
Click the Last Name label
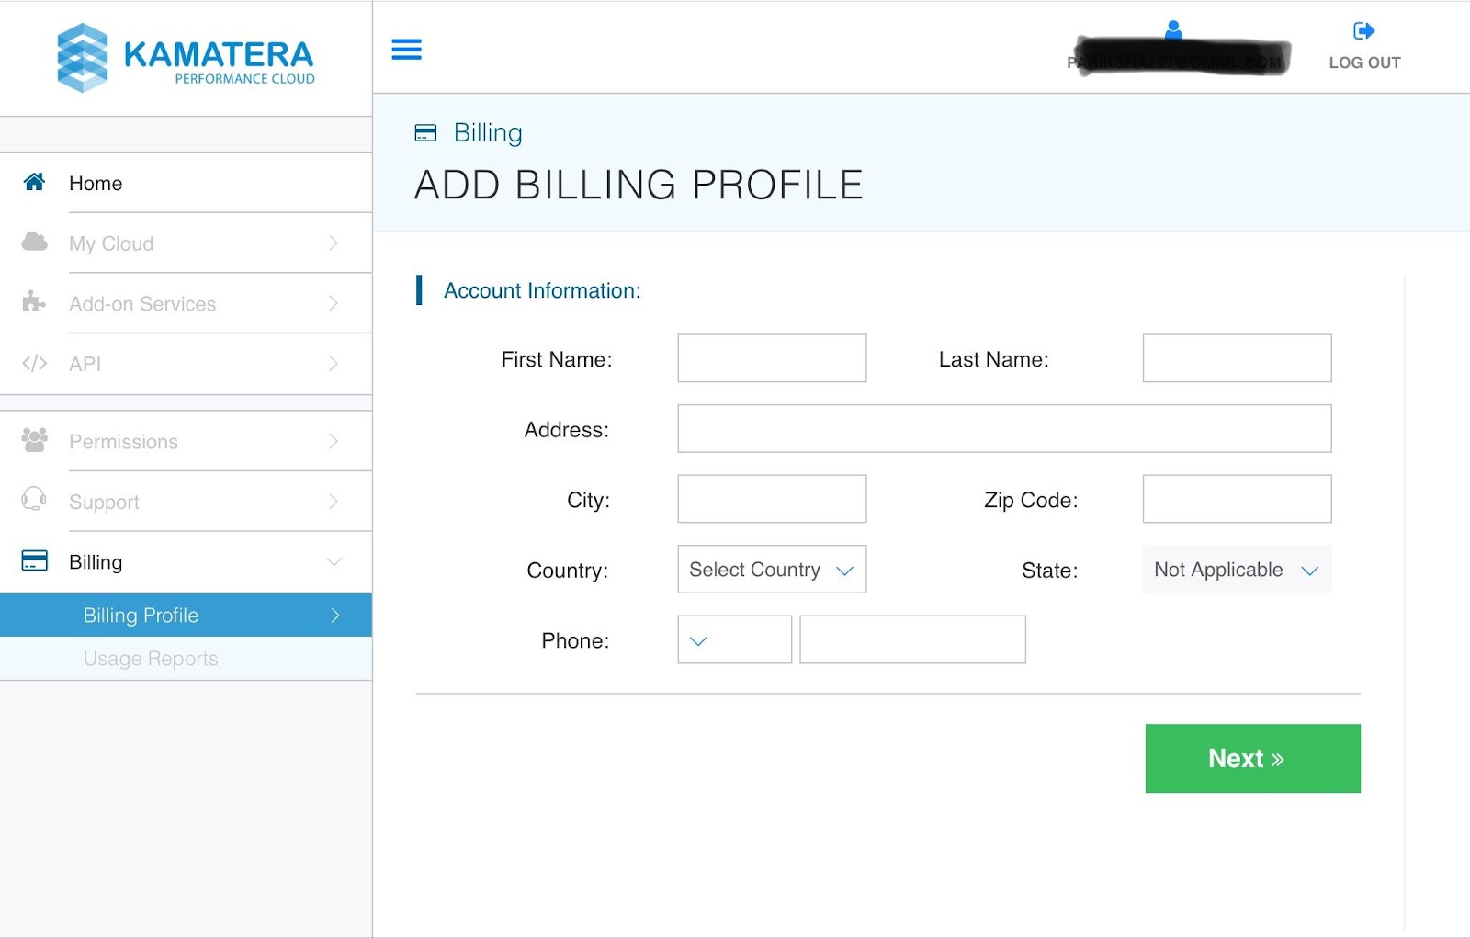pyautogui.click(x=993, y=359)
